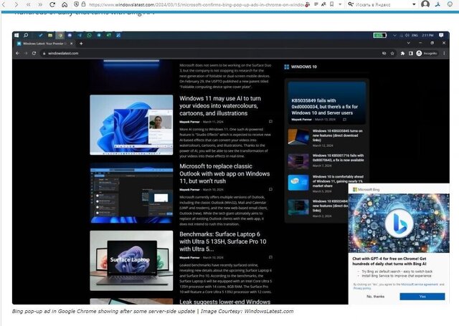Go to the browser home page icon

pos(65,4)
